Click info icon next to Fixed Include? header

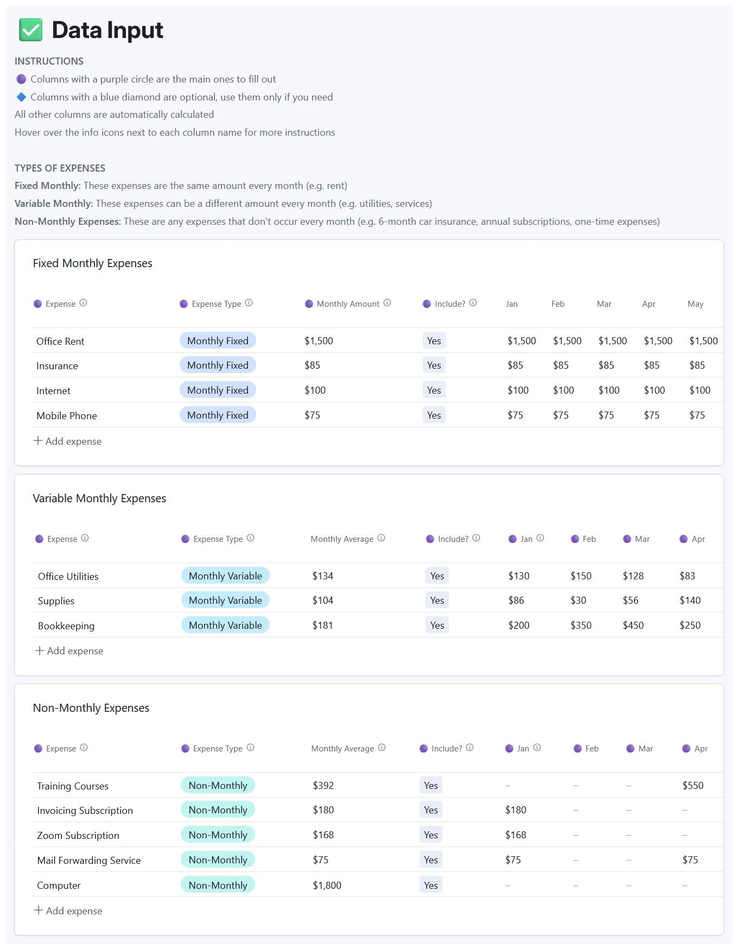[473, 303]
